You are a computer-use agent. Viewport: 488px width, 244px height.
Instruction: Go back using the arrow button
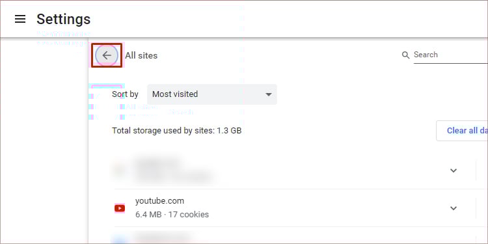tap(107, 55)
